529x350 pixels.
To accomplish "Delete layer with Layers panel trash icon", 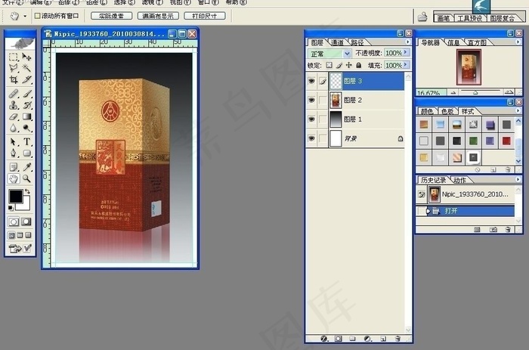I will [398, 339].
